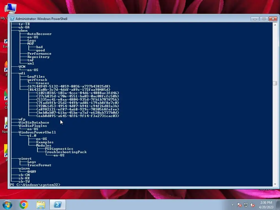280x210 pixels.
Task: Click the PSDiagnostics folder entry
Action: point(59,149)
